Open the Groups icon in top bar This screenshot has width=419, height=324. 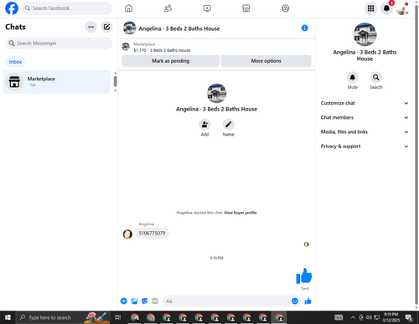coord(285,8)
